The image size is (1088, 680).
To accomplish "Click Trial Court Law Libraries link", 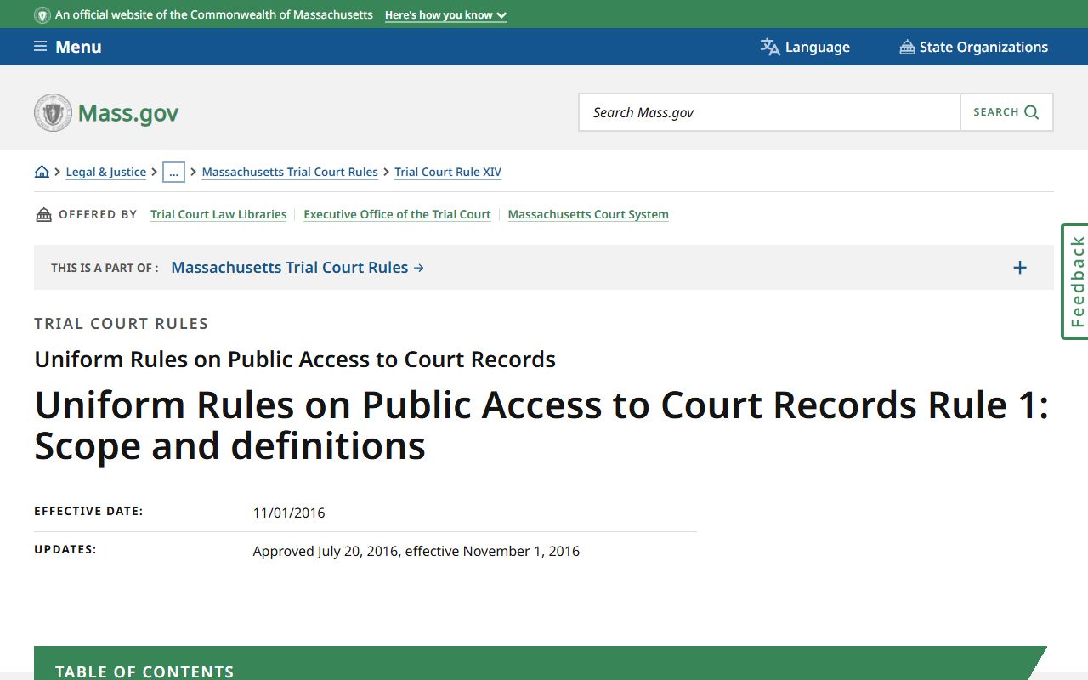I will 218,214.
